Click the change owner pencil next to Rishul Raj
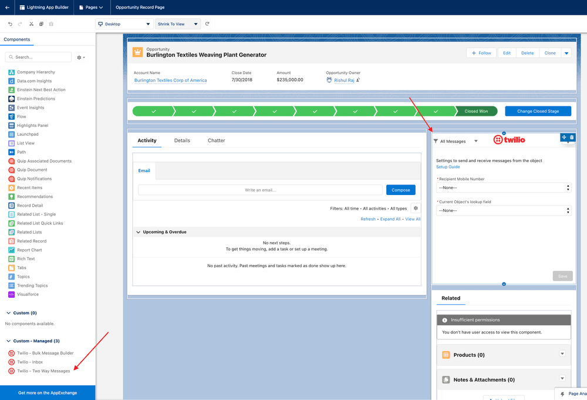The width and height of the screenshot is (587, 400). pyautogui.click(x=359, y=80)
